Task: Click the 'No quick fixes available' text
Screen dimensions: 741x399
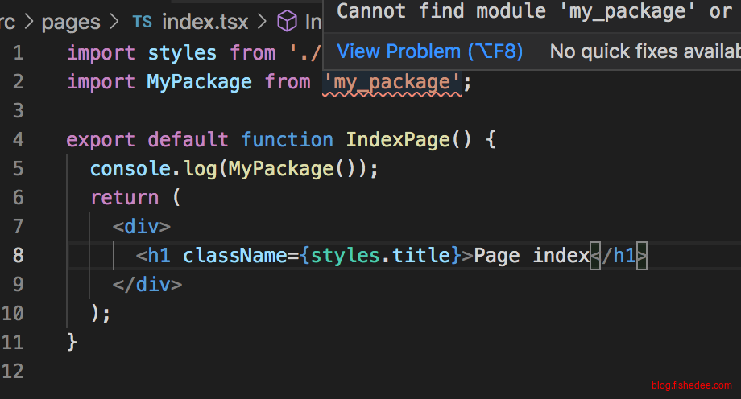Action: [644, 51]
